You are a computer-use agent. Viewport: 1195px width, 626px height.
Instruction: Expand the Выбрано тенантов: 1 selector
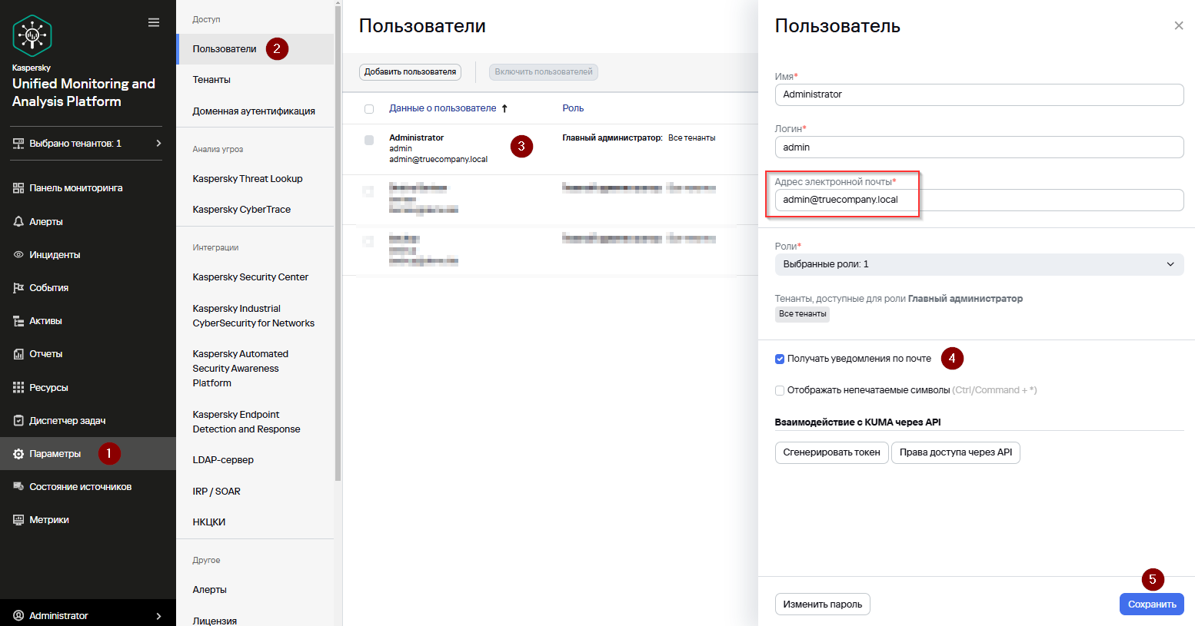[x=88, y=144]
